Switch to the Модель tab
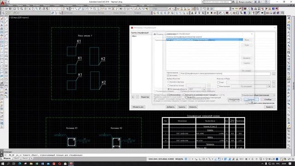This screenshot has height=166, width=295. click(x=7, y=159)
